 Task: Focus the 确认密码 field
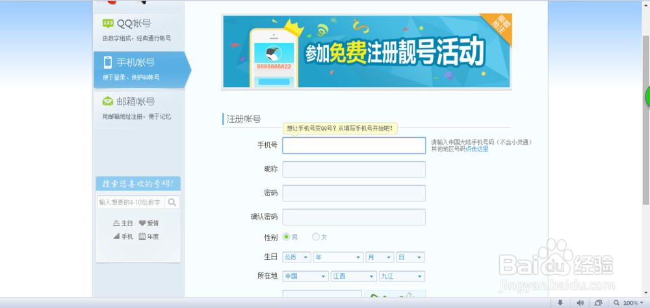click(354, 217)
